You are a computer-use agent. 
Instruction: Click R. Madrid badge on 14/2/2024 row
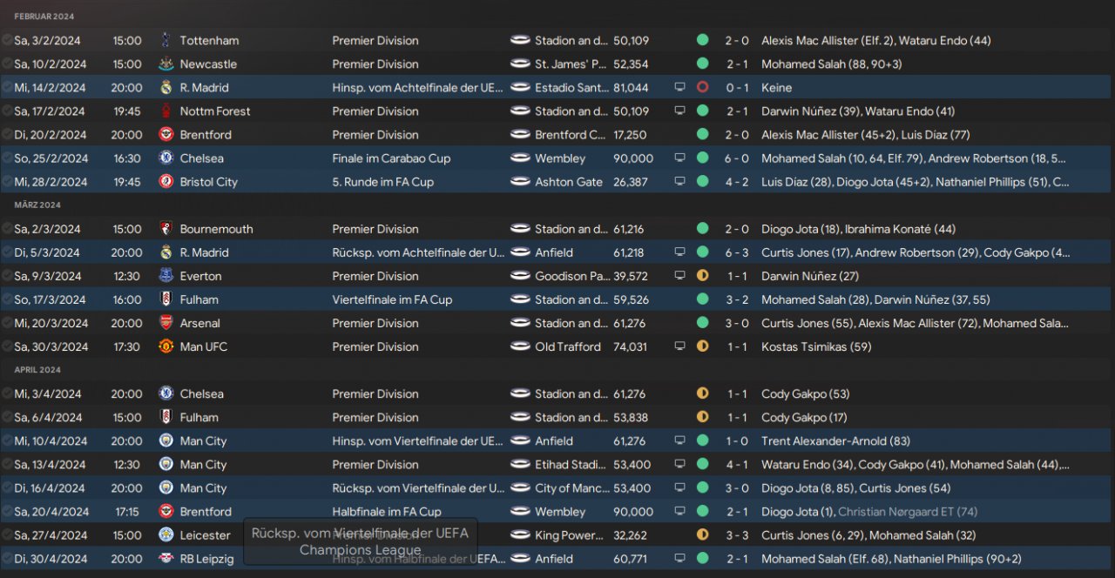166,87
